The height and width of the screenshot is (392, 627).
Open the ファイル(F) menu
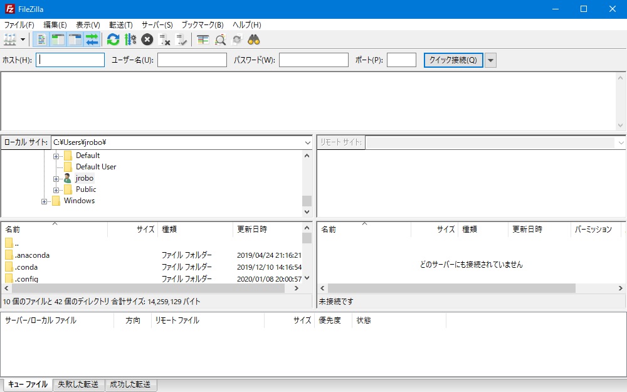click(19, 25)
